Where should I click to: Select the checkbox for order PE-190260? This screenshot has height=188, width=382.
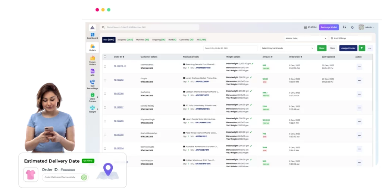(x=105, y=94)
